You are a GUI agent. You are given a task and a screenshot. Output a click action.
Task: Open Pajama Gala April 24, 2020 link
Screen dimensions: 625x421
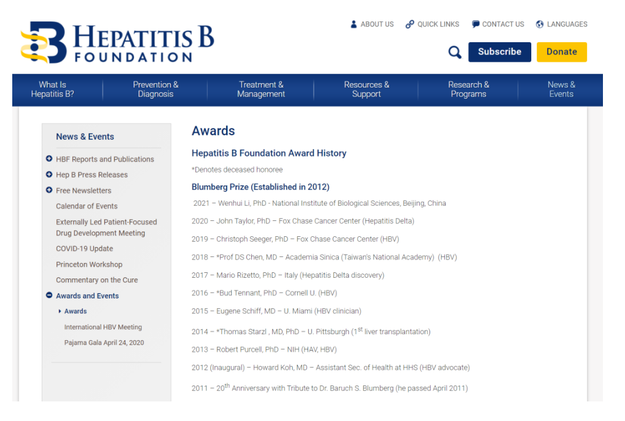tap(104, 343)
